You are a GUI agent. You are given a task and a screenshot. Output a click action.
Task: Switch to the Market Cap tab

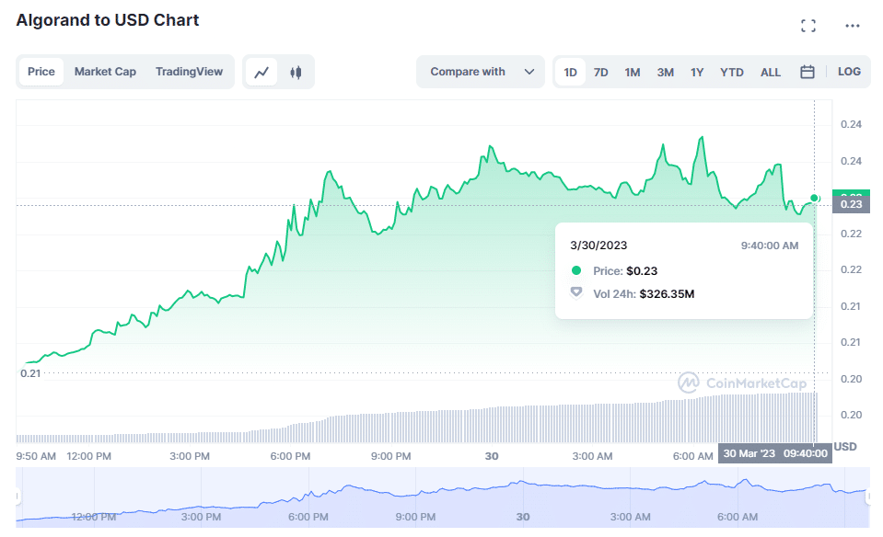tap(105, 72)
